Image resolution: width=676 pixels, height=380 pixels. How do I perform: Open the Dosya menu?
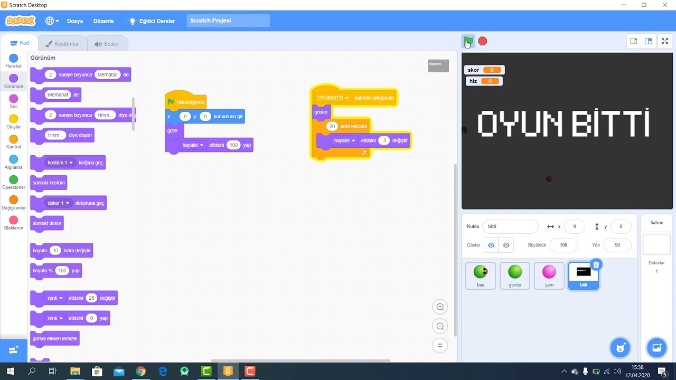75,21
